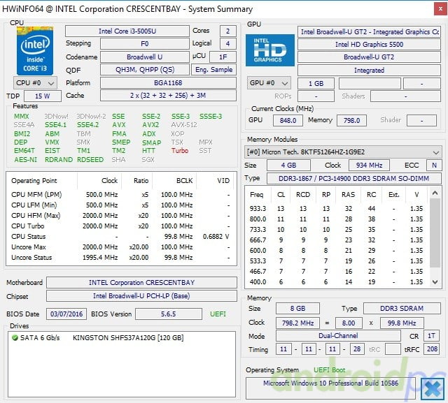Click the CR 1T field
This screenshot has height=403, width=448.
click(431, 336)
